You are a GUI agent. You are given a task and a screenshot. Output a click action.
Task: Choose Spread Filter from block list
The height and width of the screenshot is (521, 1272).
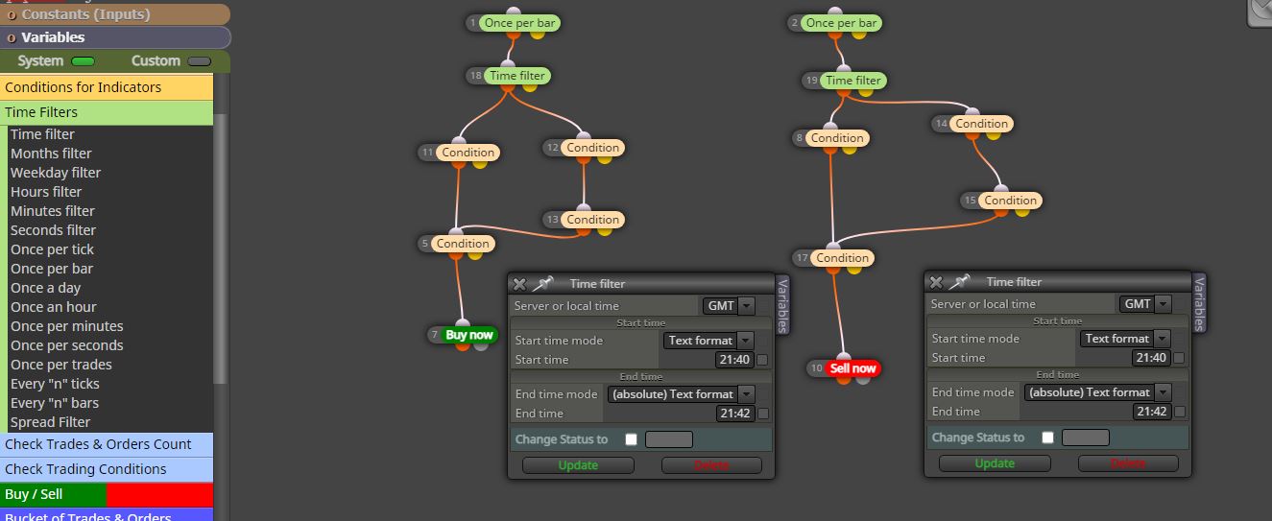pos(51,422)
